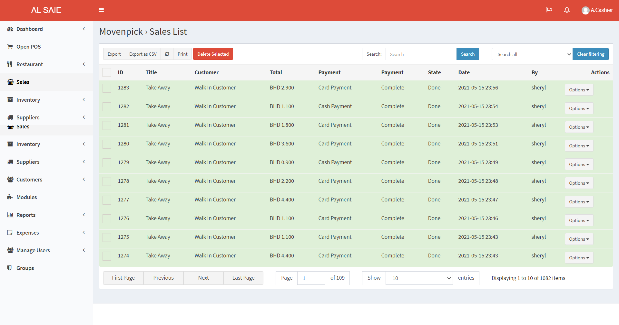619x325 pixels.
Task: Check the box for sale 1279
Action: [107, 162]
